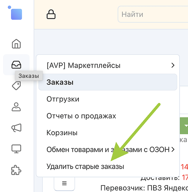Expand Обмен товарами и заказами с ОЗОН

(x=108, y=149)
